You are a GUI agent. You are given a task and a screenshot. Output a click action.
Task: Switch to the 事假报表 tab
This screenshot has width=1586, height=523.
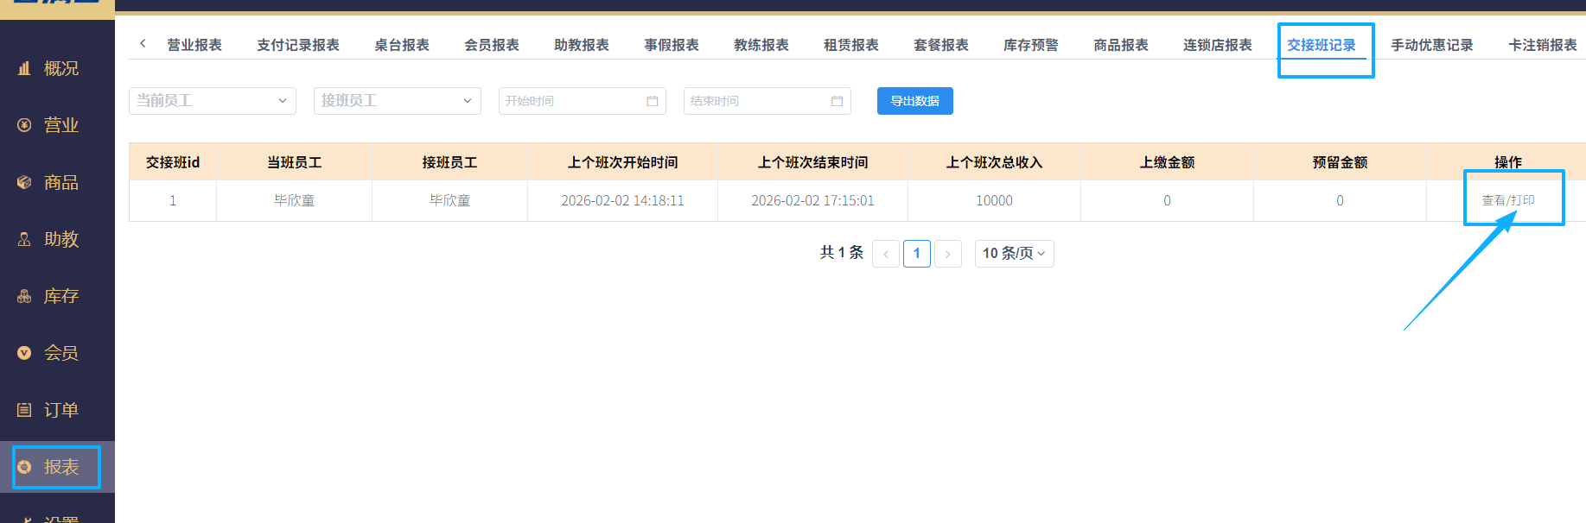[x=672, y=45]
